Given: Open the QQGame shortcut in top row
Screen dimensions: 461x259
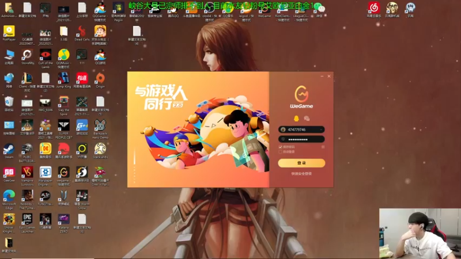Looking at the screenshot, I should click(x=100, y=12).
